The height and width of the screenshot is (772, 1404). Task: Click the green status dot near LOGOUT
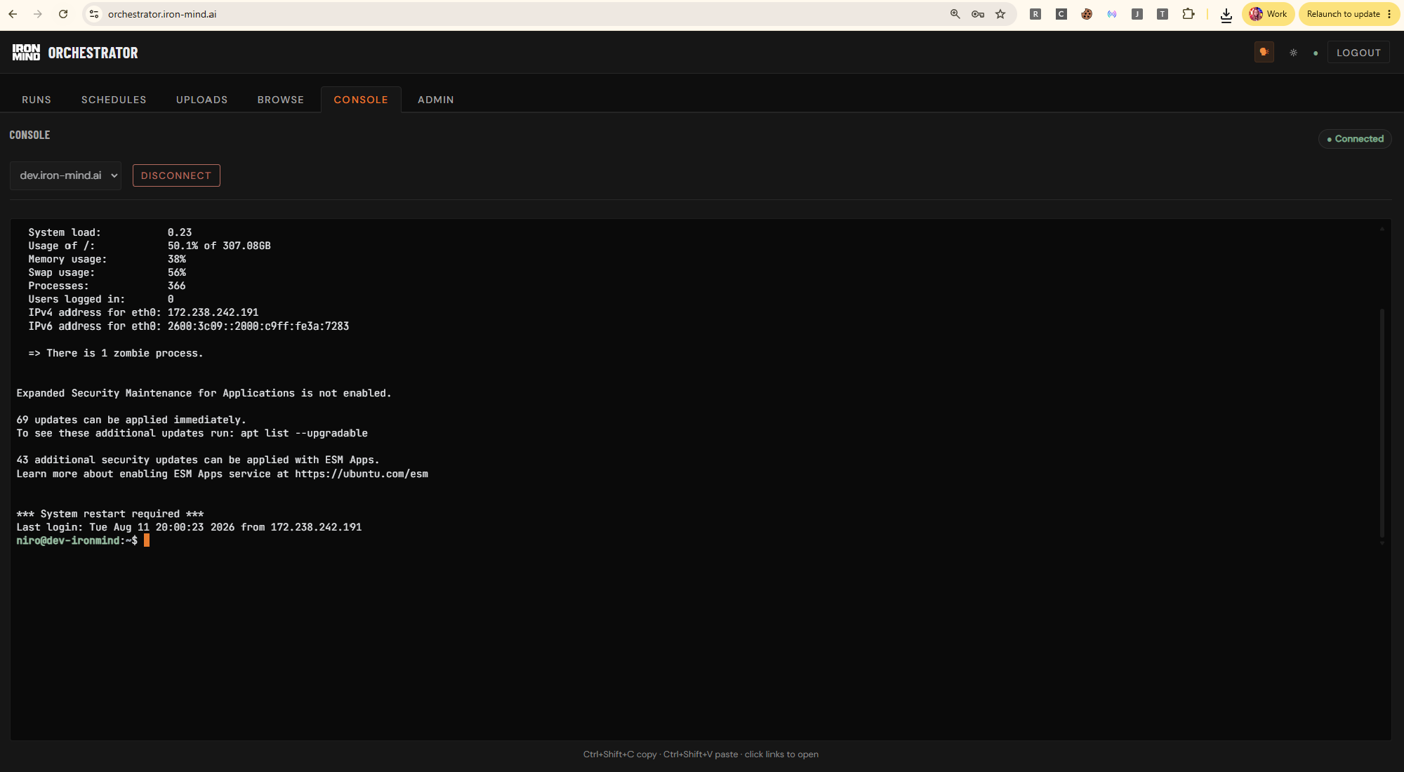pyautogui.click(x=1316, y=53)
